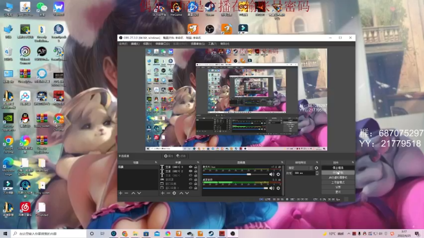Image resolution: width=424 pixels, height=238 pixels.
Task: Move selected source up in Sources dock
Action: tap(181, 193)
